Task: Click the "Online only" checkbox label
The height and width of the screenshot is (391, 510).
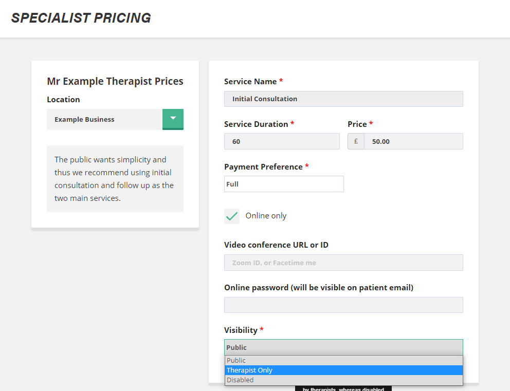Action: (x=266, y=216)
